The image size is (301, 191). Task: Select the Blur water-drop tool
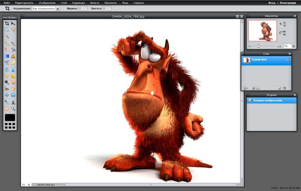(7, 70)
